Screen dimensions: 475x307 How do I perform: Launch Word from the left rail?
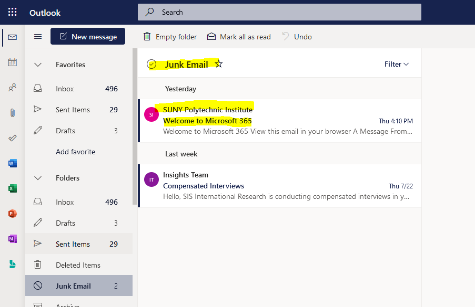pos(13,163)
